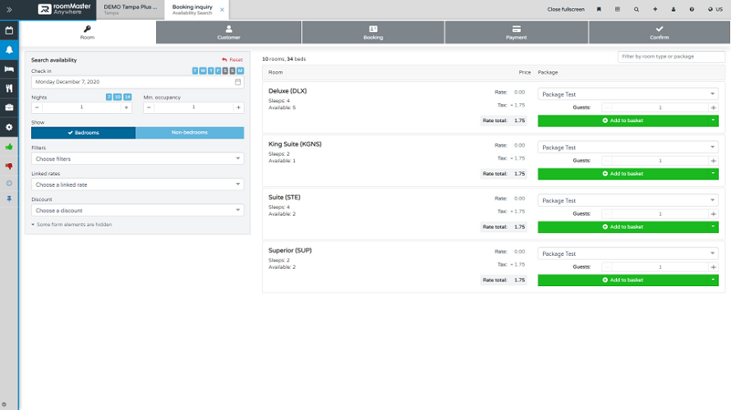Decrease Min. occupancy with the minus stepper
This screenshot has height=410, width=731.
point(149,107)
